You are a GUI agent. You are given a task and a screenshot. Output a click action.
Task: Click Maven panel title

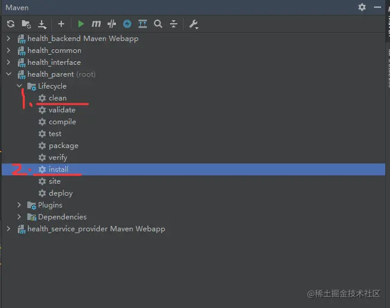click(x=17, y=8)
